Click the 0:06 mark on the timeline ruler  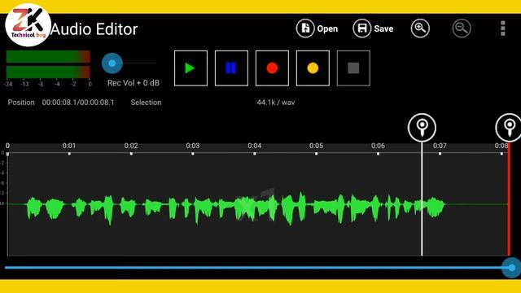(x=378, y=146)
